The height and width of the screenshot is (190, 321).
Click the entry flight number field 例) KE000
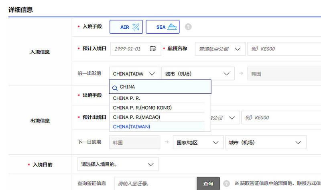pos(283,49)
